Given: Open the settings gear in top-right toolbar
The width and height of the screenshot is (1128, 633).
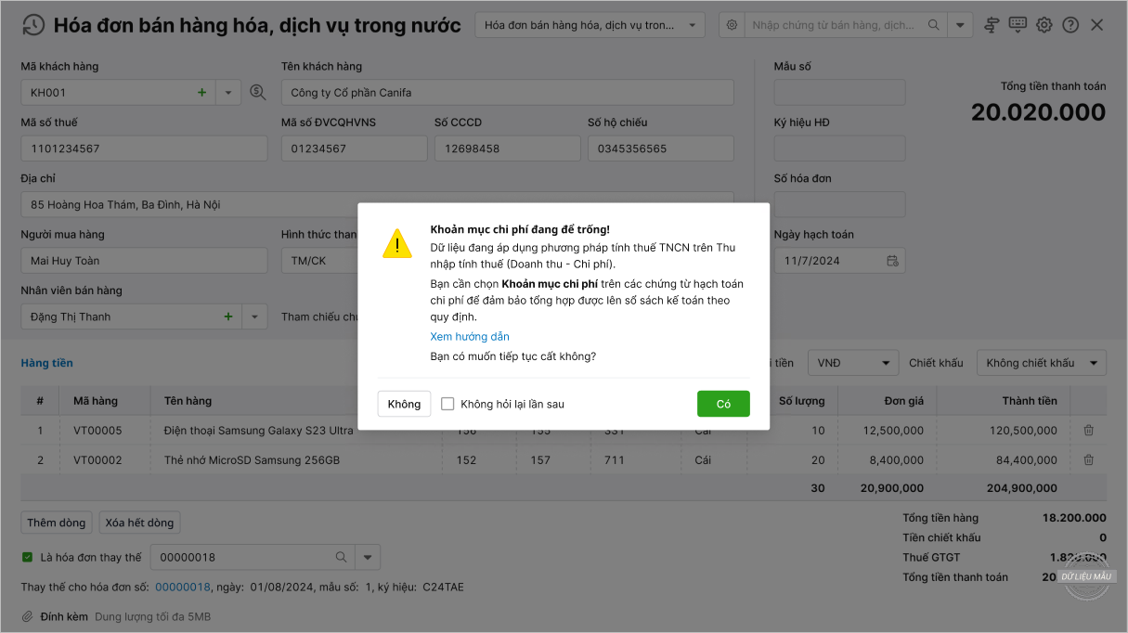Looking at the screenshot, I should coord(1044,25).
